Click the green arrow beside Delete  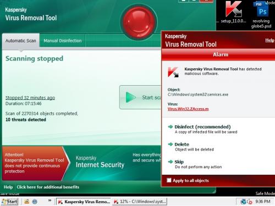coord(170,144)
